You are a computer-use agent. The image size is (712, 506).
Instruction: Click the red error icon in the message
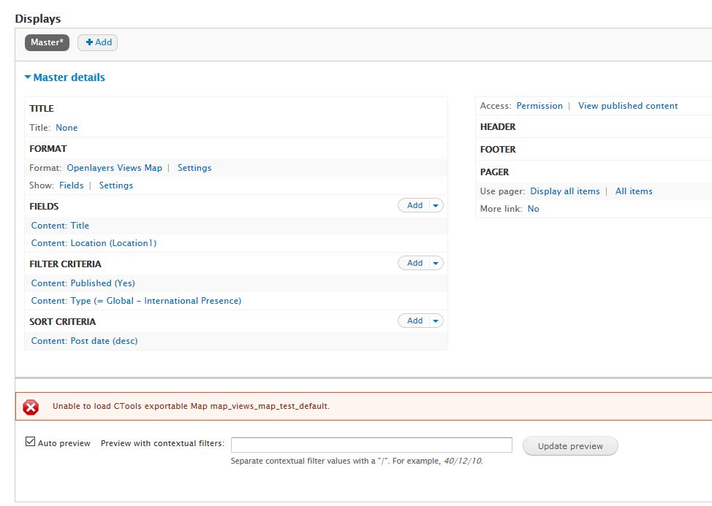coord(31,407)
